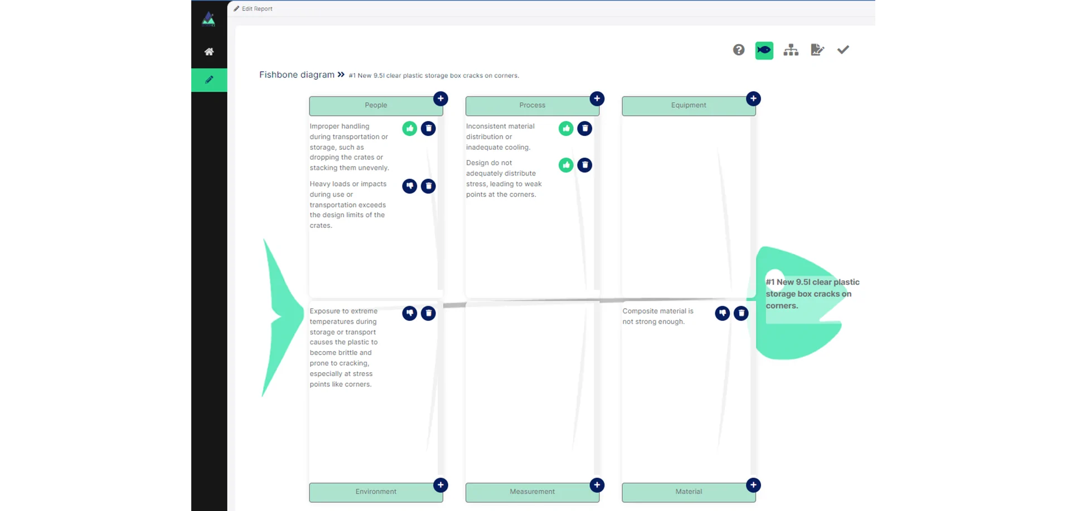Delete the 'Improper handling' cause
The image size is (1066, 511).
coord(428,129)
